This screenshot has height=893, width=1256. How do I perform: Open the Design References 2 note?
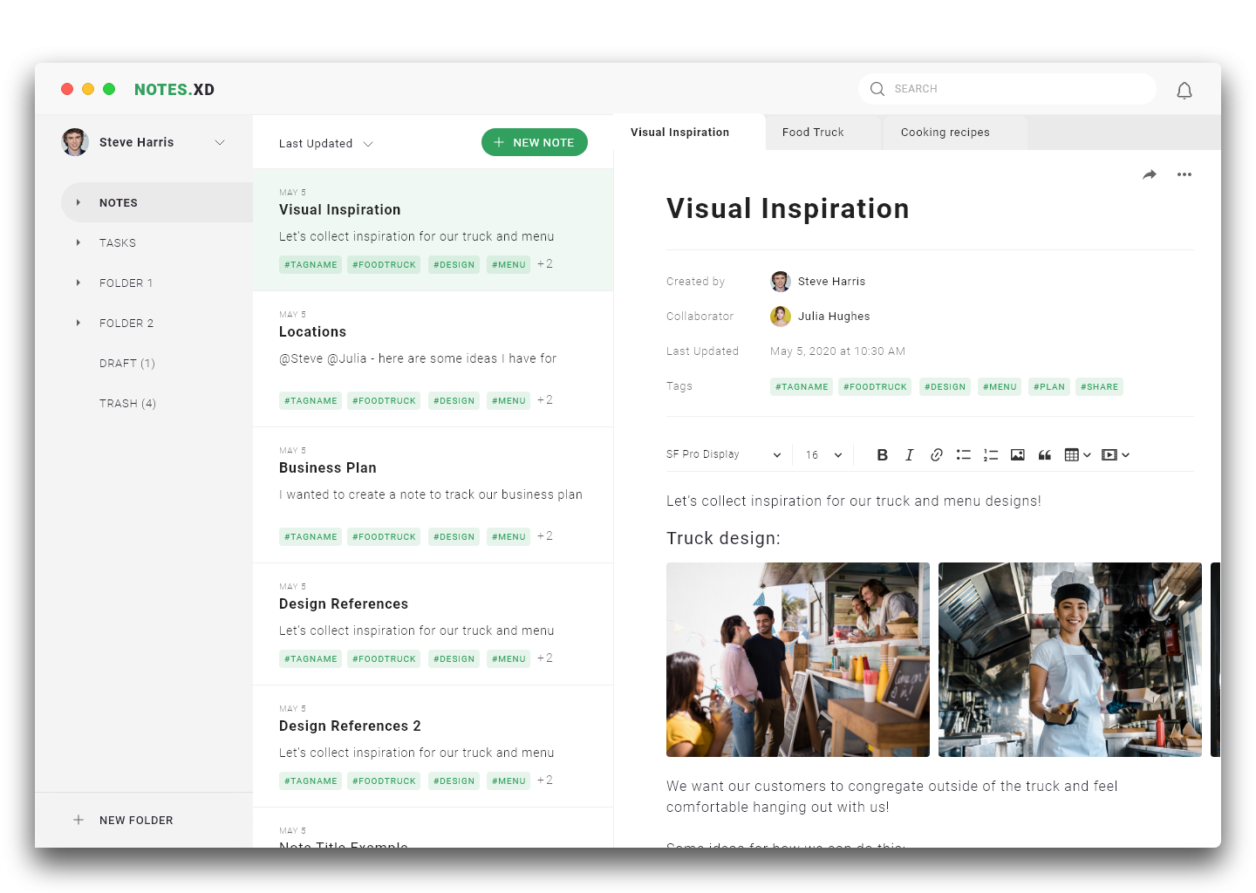pos(433,746)
